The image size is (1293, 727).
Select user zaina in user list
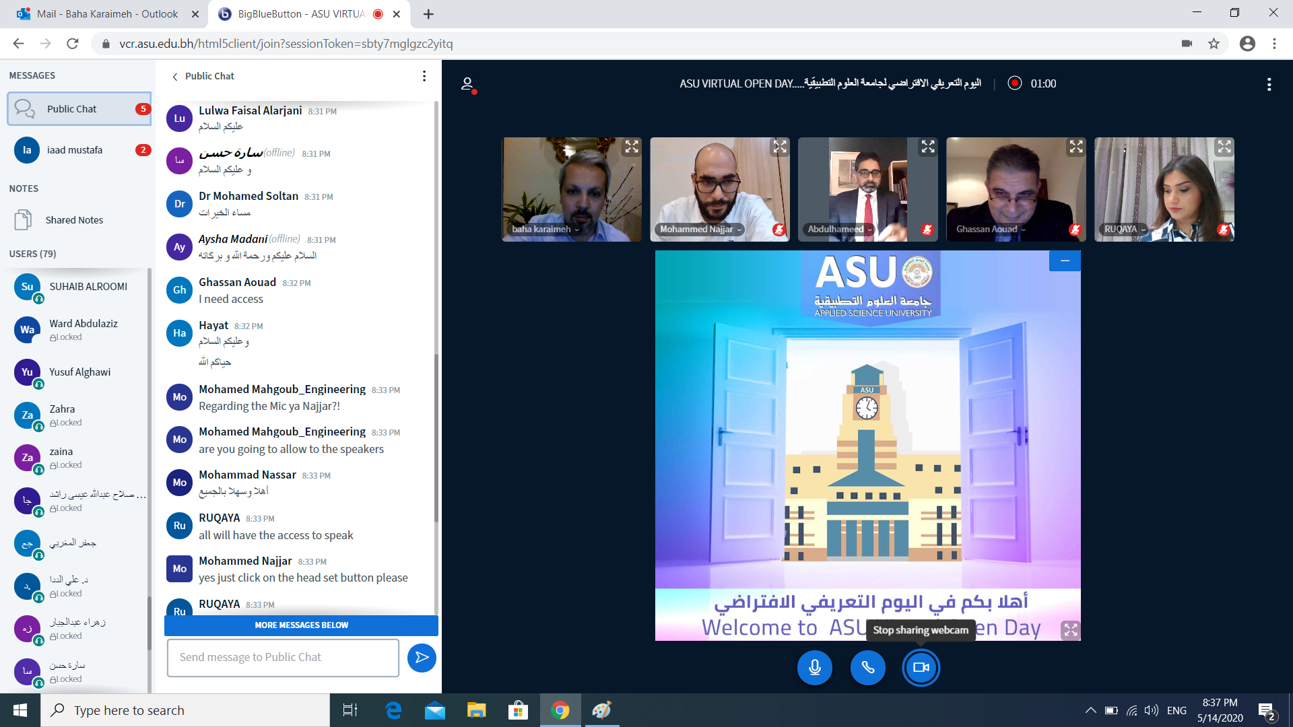coord(79,458)
